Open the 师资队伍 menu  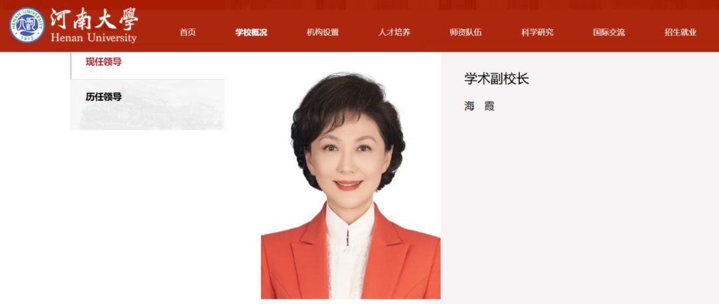point(466,33)
